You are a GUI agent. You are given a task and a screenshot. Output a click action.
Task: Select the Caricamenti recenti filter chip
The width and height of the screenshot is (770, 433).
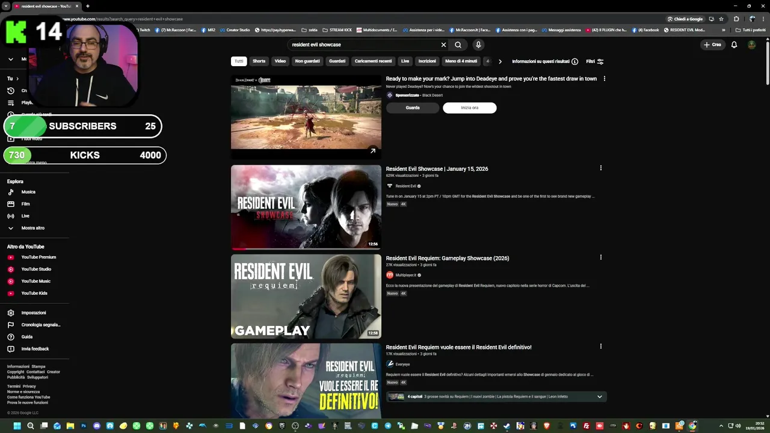(373, 61)
